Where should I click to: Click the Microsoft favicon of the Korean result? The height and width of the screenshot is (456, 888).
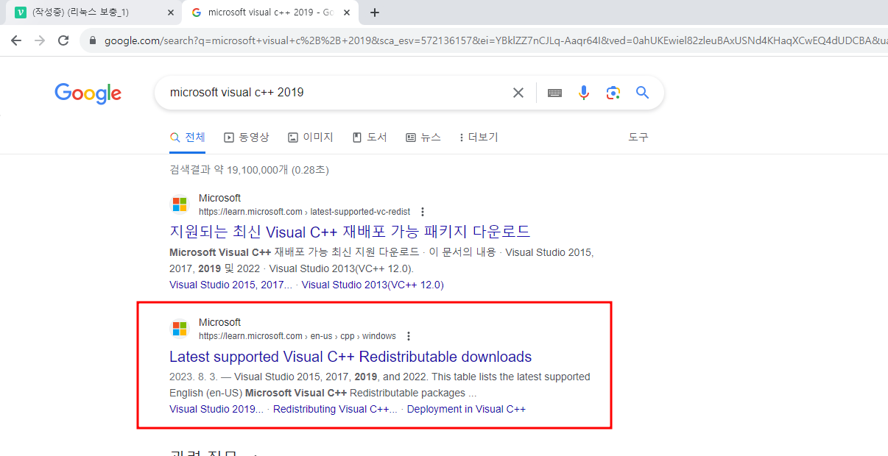(x=180, y=204)
